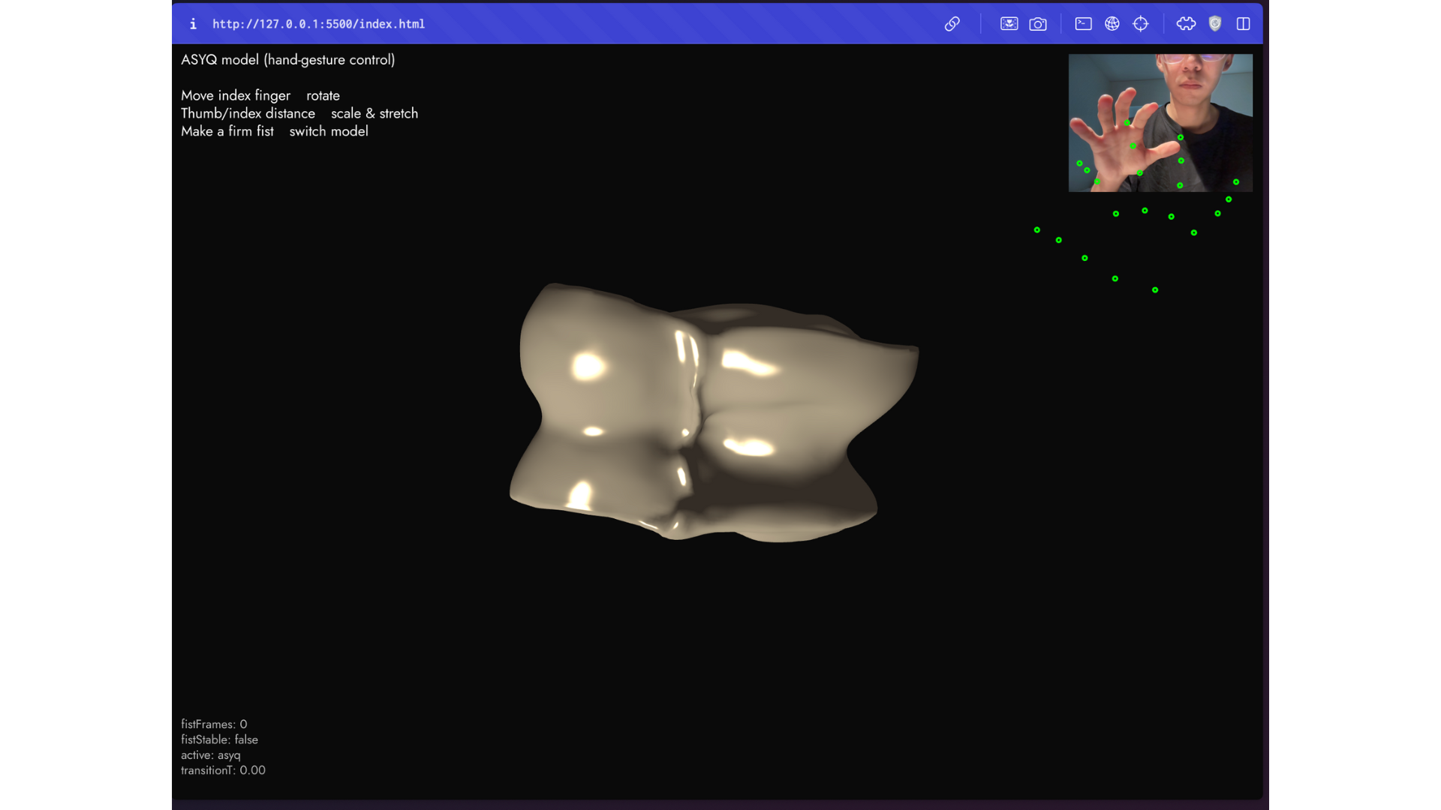The height and width of the screenshot is (810, 1441).
Task: Click the picture-in-picture flower icon
Action: (x=1009, y=24)
